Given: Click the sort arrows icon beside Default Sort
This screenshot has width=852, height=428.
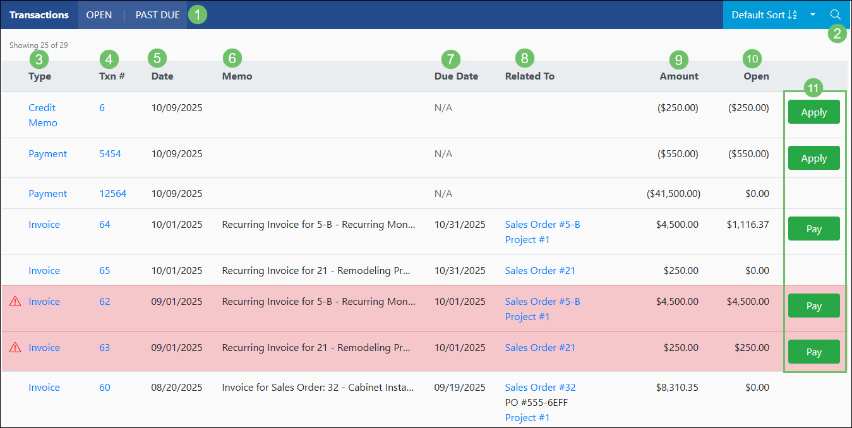Looking at the screenshot, I should 791,15.
